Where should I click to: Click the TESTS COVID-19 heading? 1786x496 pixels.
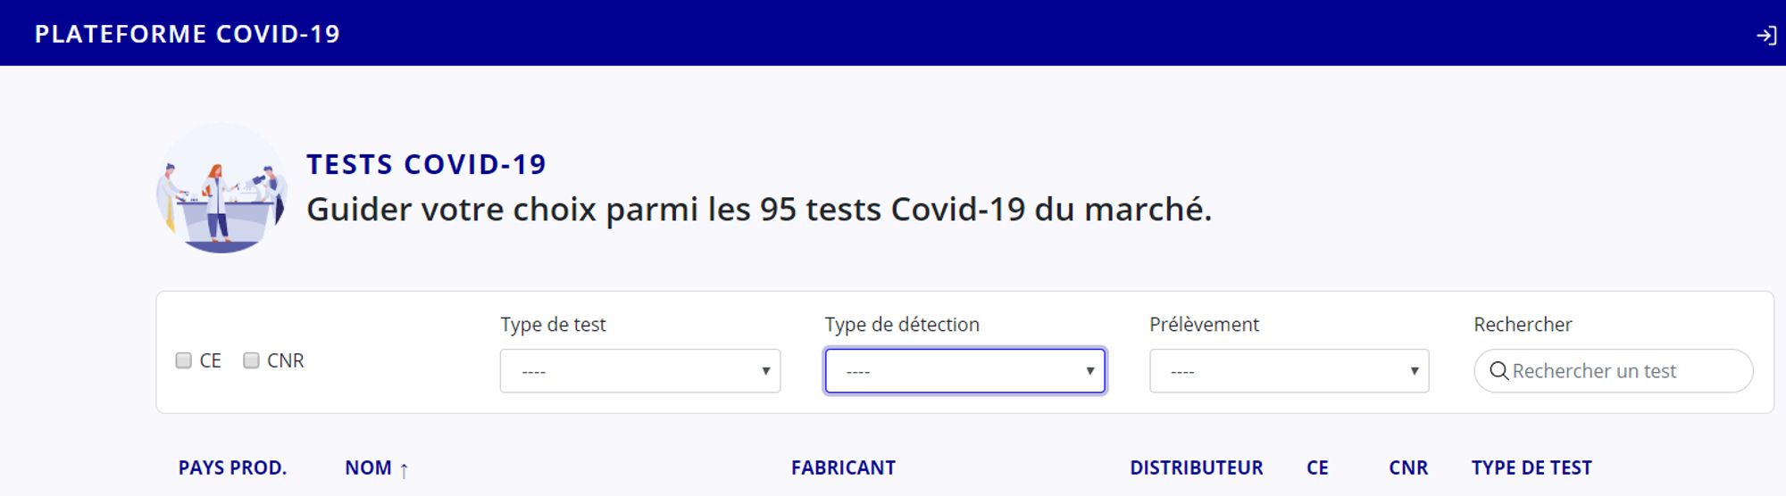(426, 164)
